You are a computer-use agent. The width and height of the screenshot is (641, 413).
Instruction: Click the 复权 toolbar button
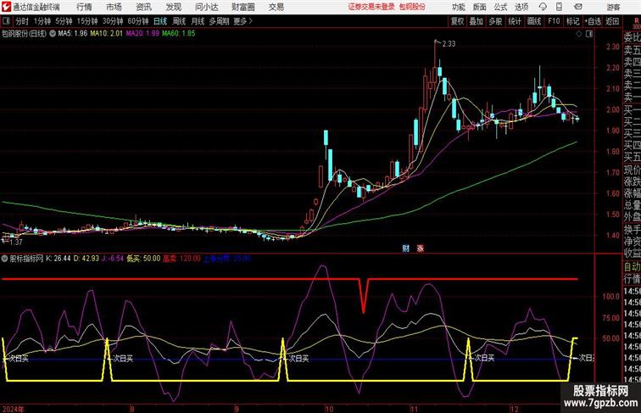(458, 21)
